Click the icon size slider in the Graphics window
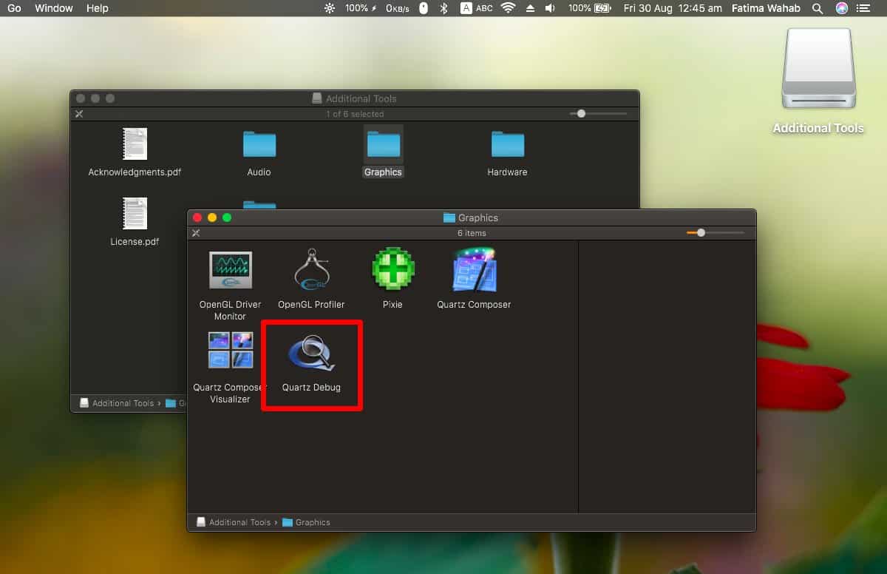Screen dimensions: 887x574 click(x=715, y=232)
